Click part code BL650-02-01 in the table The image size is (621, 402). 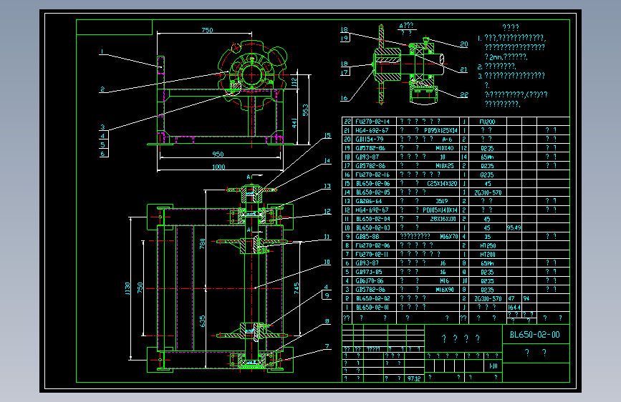click(372, 308)
